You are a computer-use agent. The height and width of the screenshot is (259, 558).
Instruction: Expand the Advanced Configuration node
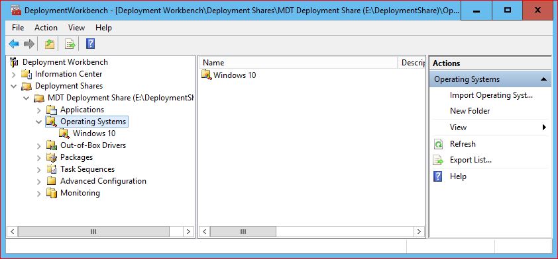click(x=39, y=181)
